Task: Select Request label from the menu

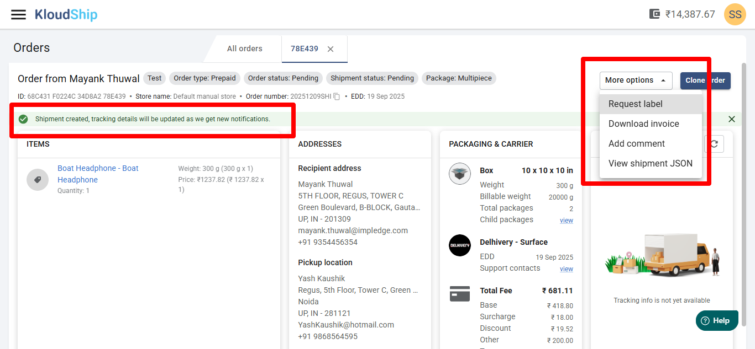Action: [x=651, y=104]
